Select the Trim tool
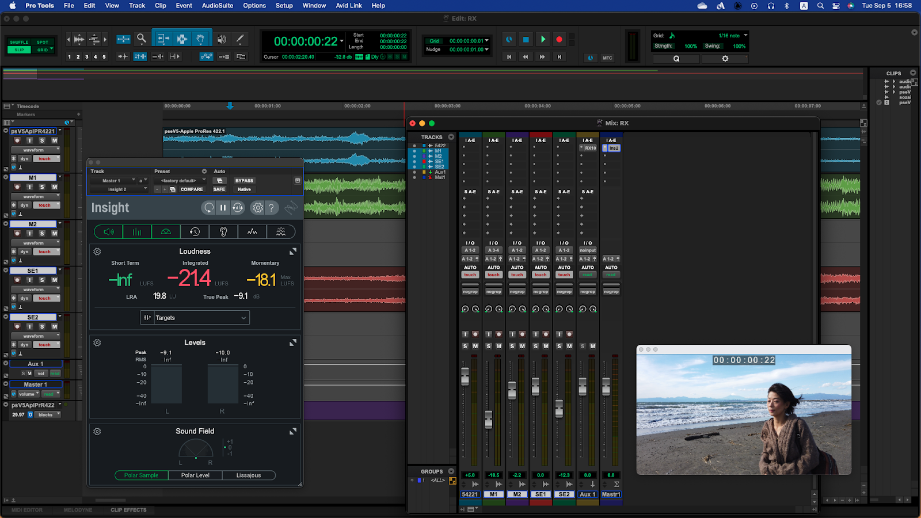The image size is (921, 518). pos(163,39)
